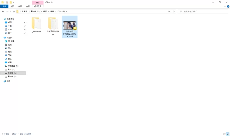The image size is (230, 136).
Task: Click 视频 in the address breadcrumb
Action: (45, 11)
